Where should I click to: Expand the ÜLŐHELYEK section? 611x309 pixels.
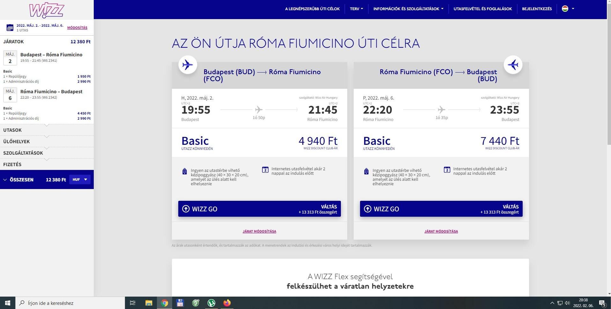click(x=47, y=142)
